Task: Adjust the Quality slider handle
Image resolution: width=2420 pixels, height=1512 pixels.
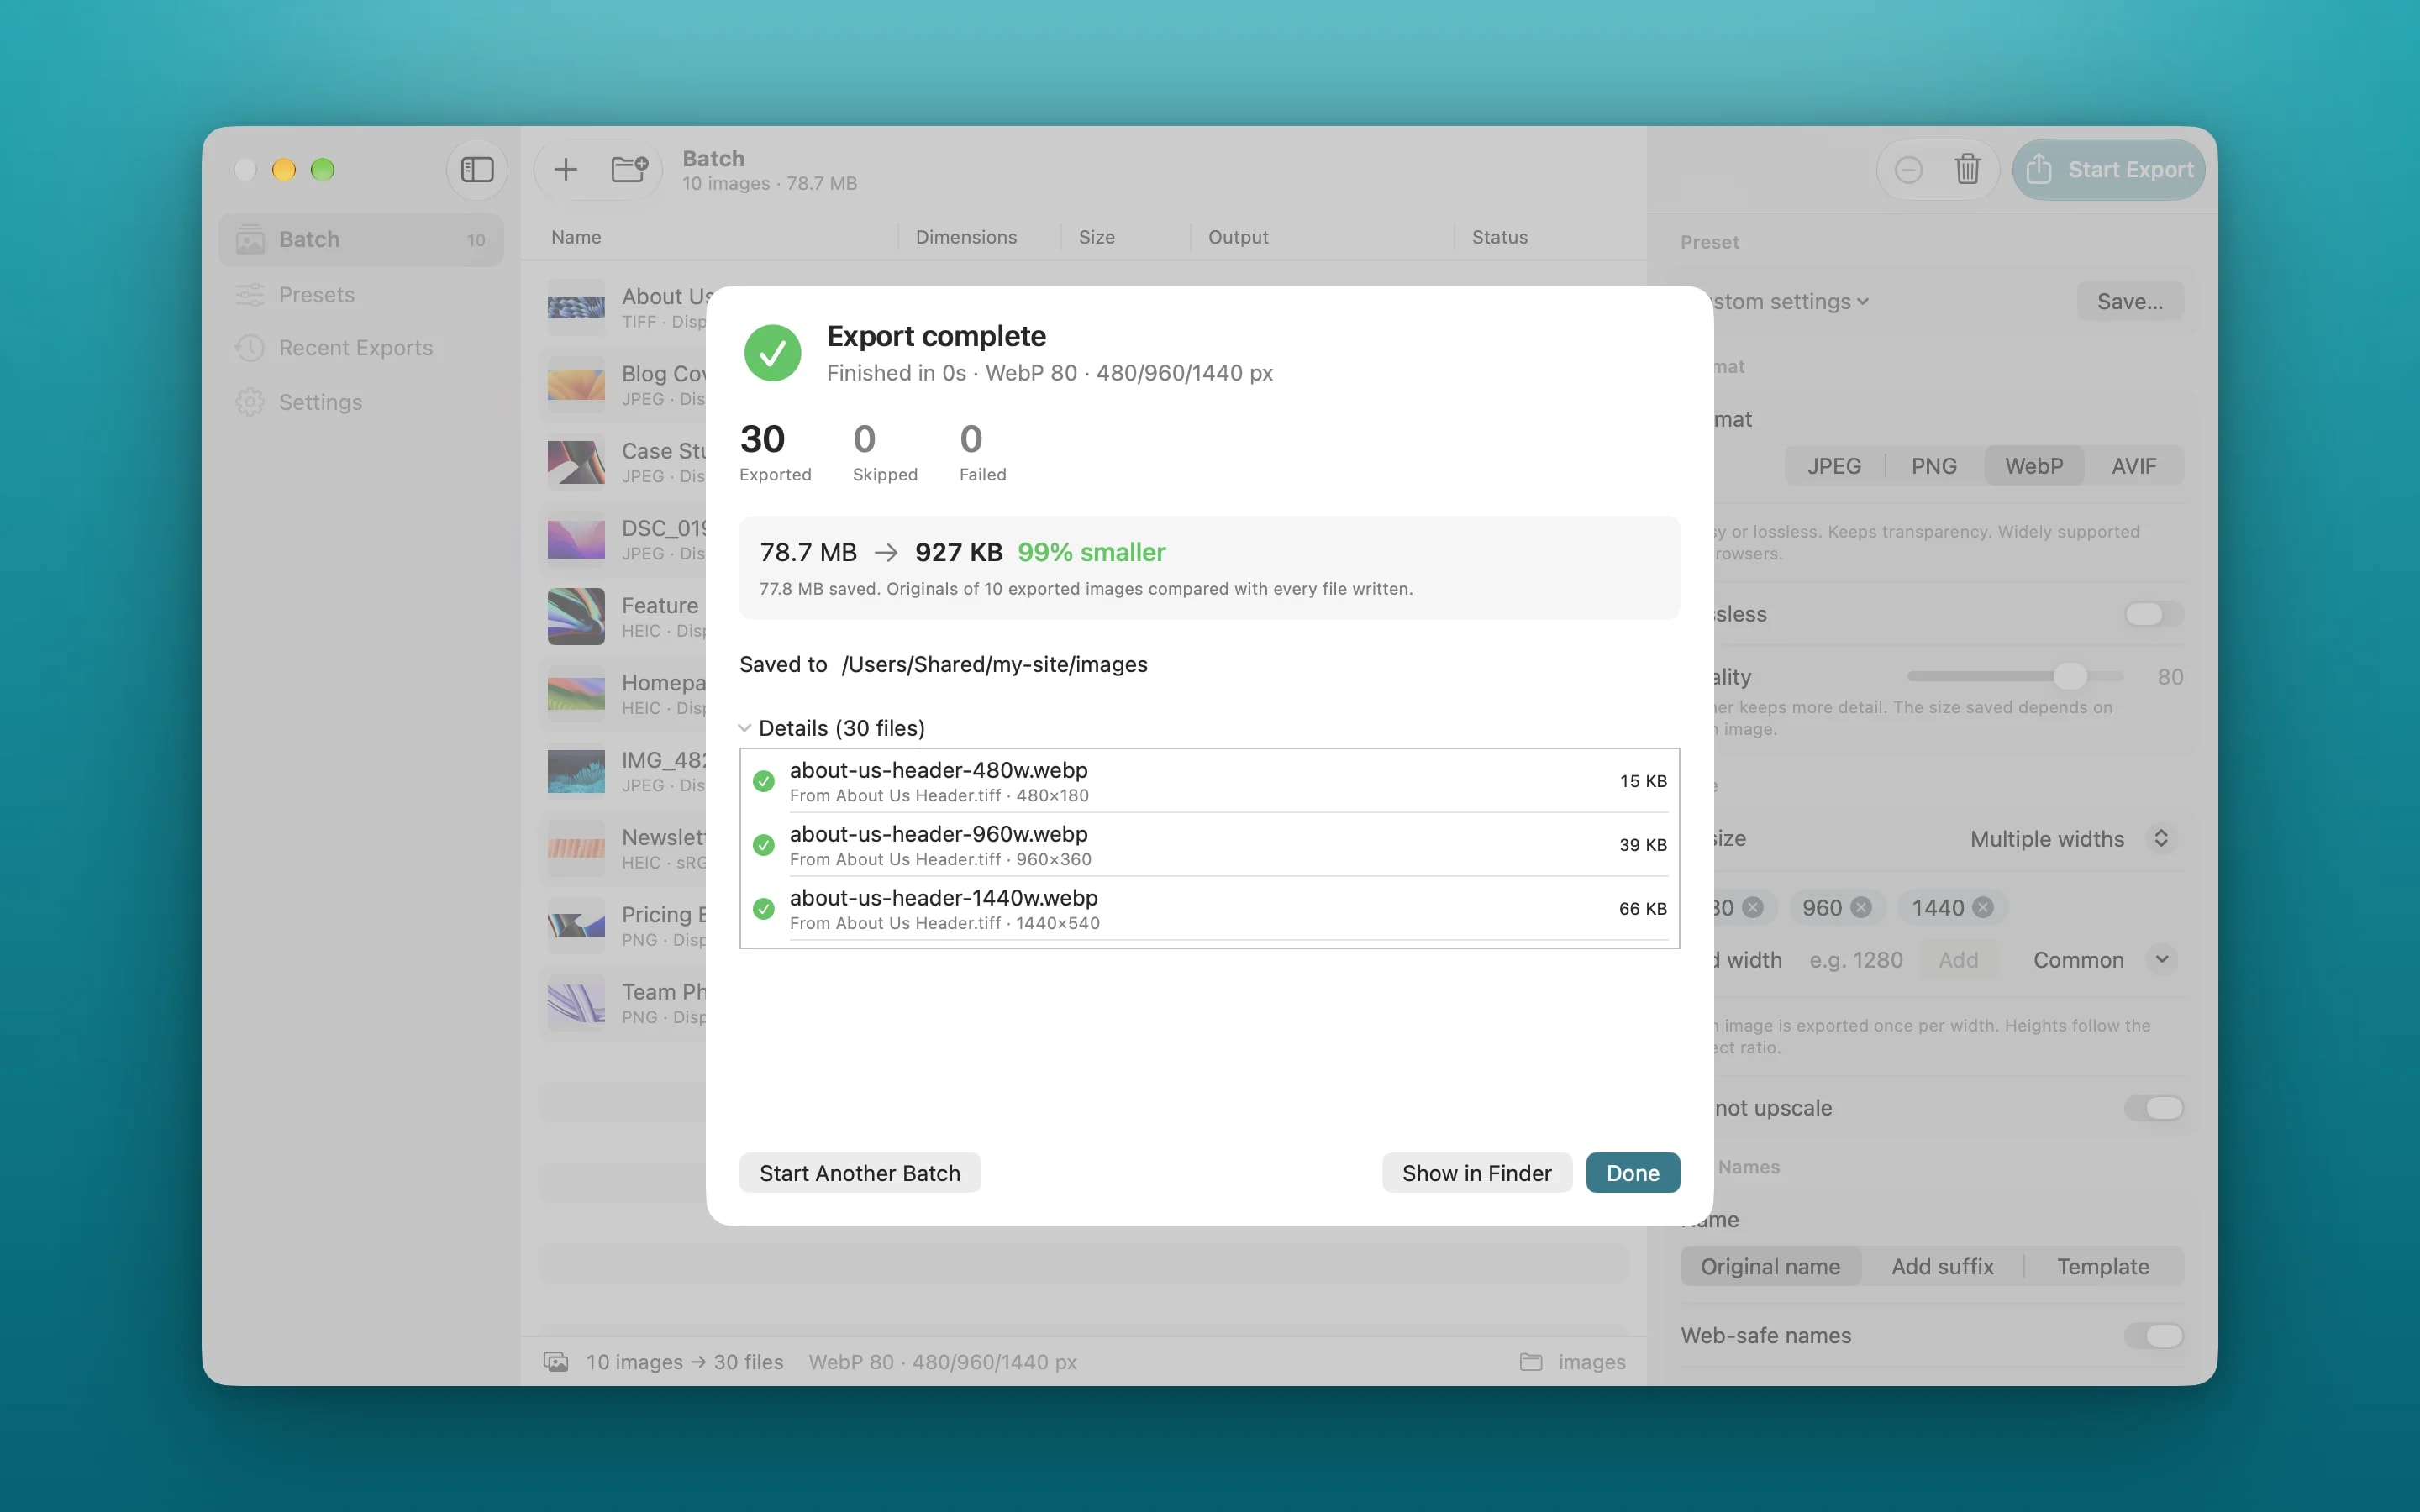Action: [x=2069, y=677]
